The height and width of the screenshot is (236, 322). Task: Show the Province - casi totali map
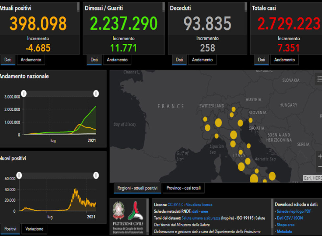pyautogui.click(x=184, y=188)
